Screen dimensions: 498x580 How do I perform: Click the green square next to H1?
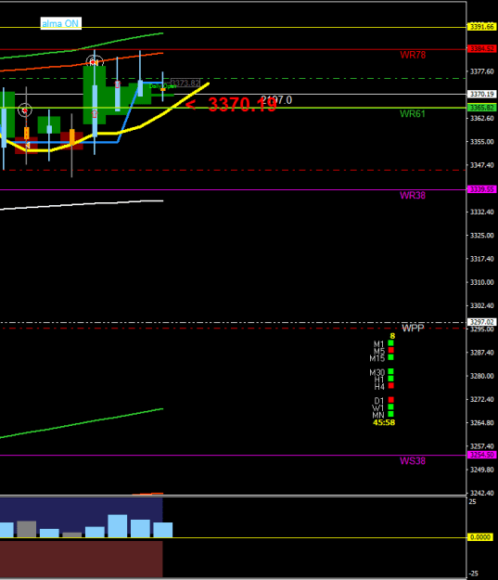[x=390, y=379]
